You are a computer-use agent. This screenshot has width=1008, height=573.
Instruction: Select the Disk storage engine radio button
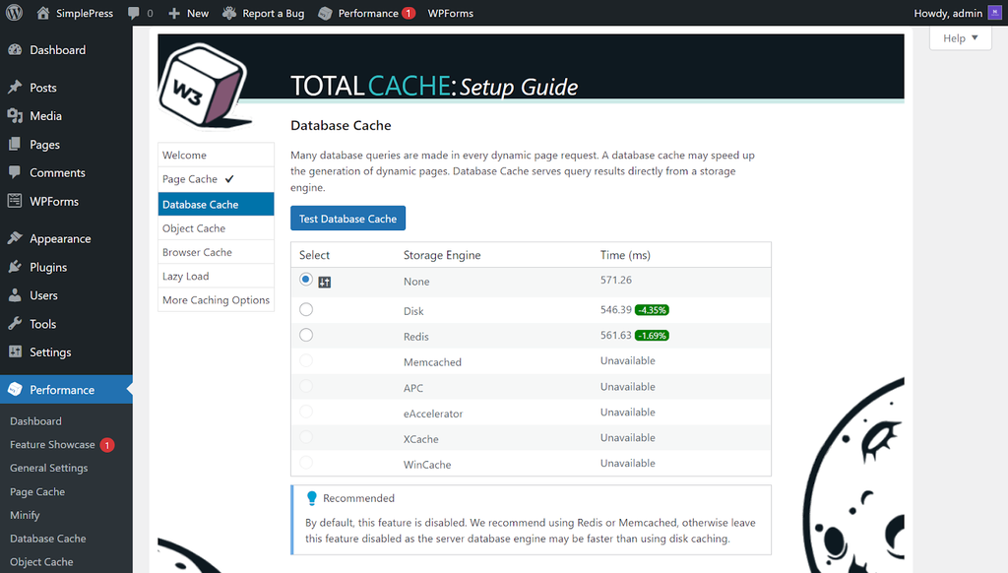(x=305, y=308)
